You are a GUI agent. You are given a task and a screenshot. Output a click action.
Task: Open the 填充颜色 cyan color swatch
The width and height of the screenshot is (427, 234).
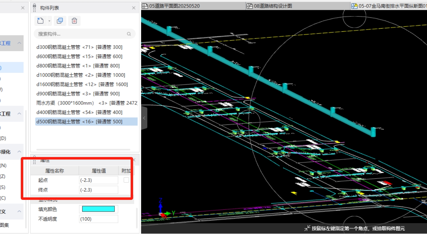pyautogui.click(x=98, y=209)
